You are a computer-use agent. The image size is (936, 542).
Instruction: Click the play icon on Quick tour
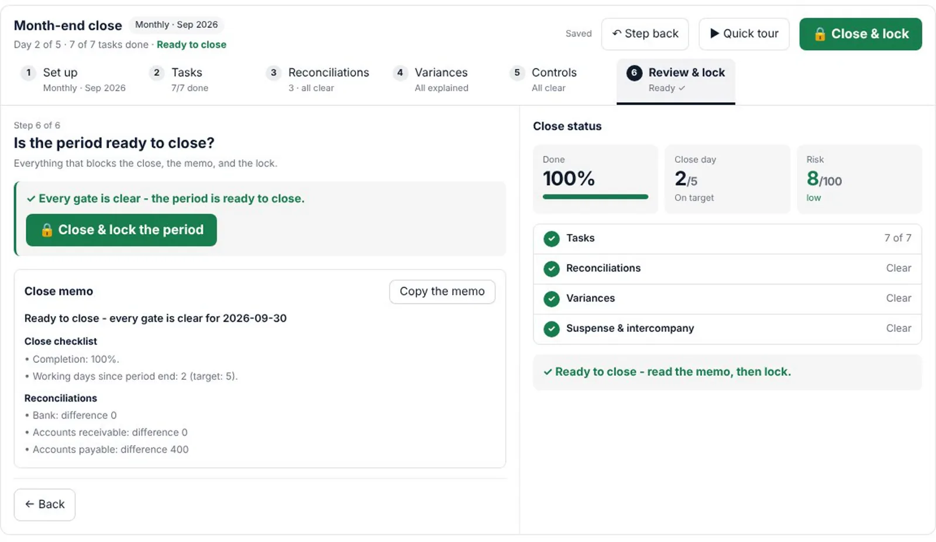click(714, 33)
